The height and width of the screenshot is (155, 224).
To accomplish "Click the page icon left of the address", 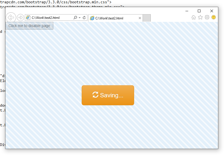I will click(x=28, y=18).
